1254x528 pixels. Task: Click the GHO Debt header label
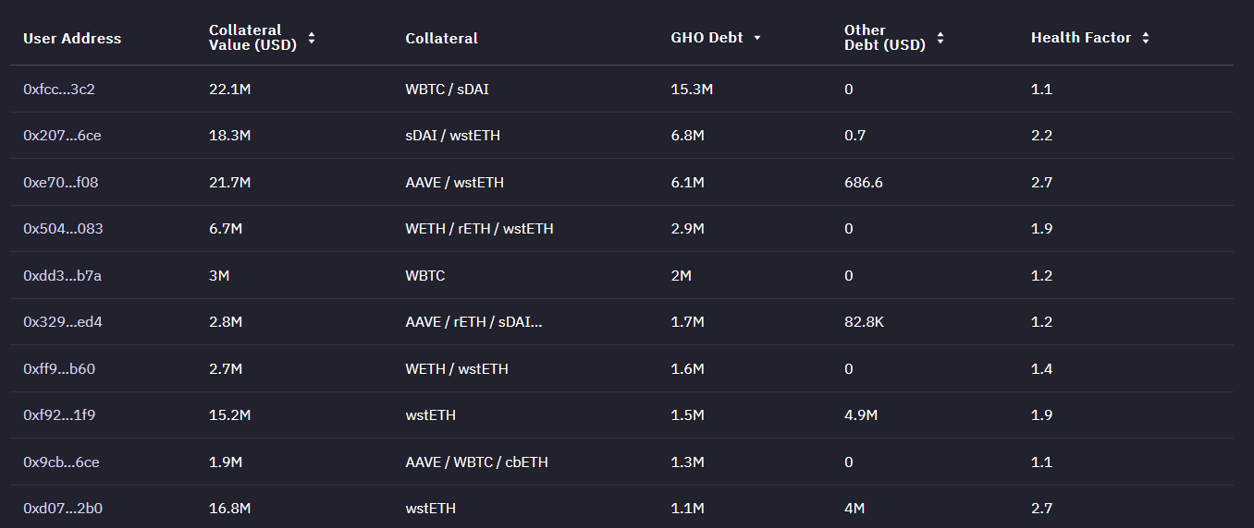(x=707, y=38)
